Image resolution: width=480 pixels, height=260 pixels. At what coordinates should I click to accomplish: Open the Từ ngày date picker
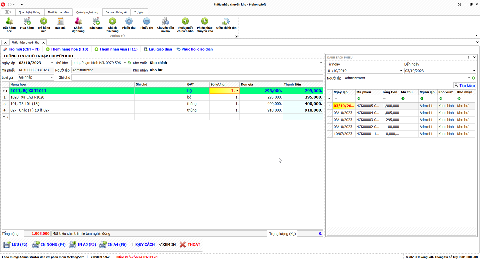pyautogui.click(x=401, y=71)
